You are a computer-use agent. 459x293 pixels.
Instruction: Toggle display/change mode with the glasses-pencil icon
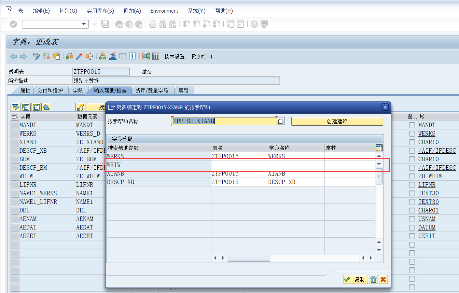(37, 56)
